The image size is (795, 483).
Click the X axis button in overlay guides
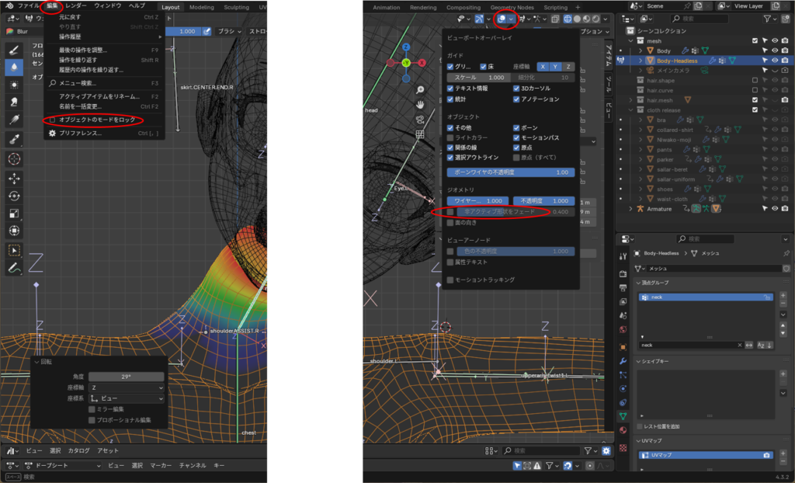543,67
